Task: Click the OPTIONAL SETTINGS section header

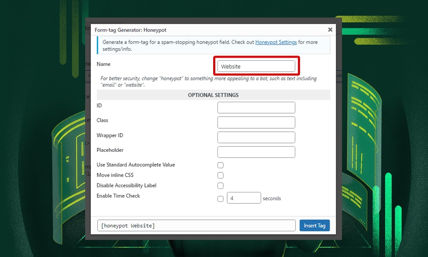Action: (x=213, y=95)
